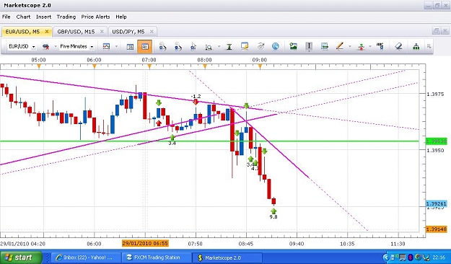Viewport: 451px width, 264px height.
Task: Open the Trading menu
Action: click(66, 17)
